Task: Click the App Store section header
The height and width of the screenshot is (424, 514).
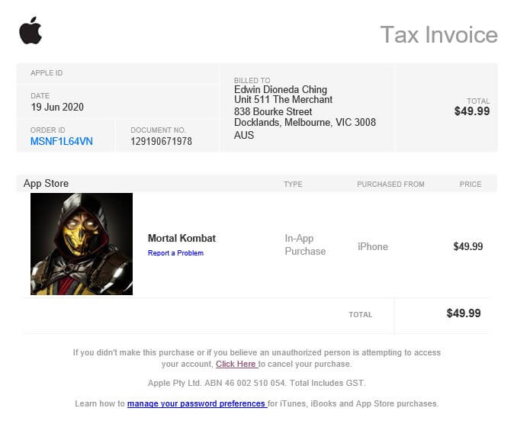Action: pos(46,183)
